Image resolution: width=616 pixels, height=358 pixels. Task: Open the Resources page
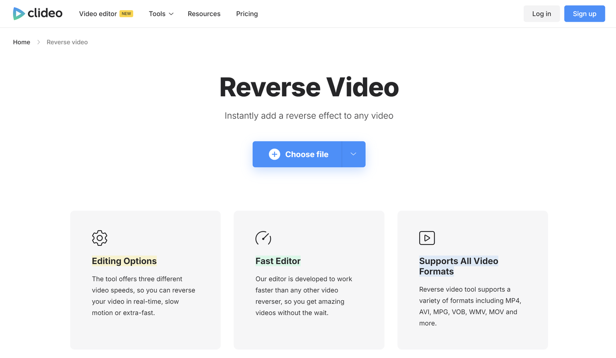point(204,13)
